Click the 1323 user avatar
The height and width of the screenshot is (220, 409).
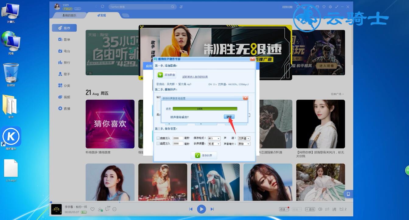tap(57, 6)
